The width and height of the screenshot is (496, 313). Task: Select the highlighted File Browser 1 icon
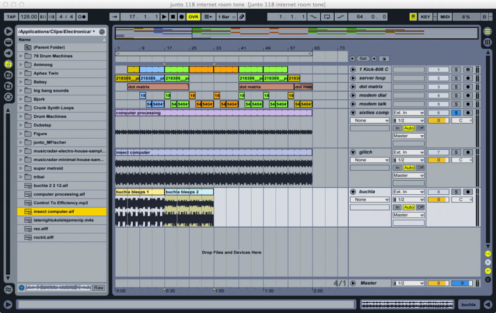coord(8,64)
